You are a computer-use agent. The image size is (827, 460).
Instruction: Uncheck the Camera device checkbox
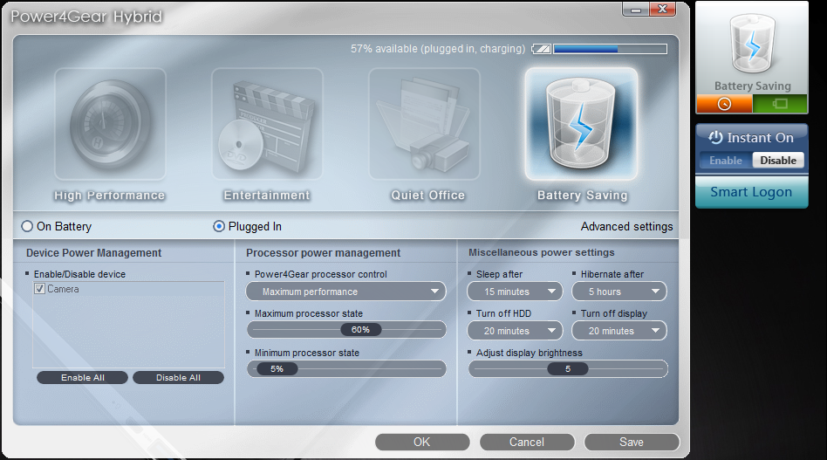tap(40, 289)
